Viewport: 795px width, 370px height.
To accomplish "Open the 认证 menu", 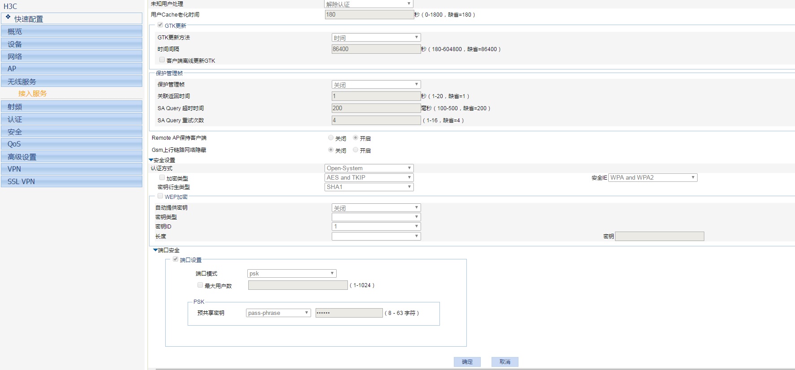I will pos(72,119).
